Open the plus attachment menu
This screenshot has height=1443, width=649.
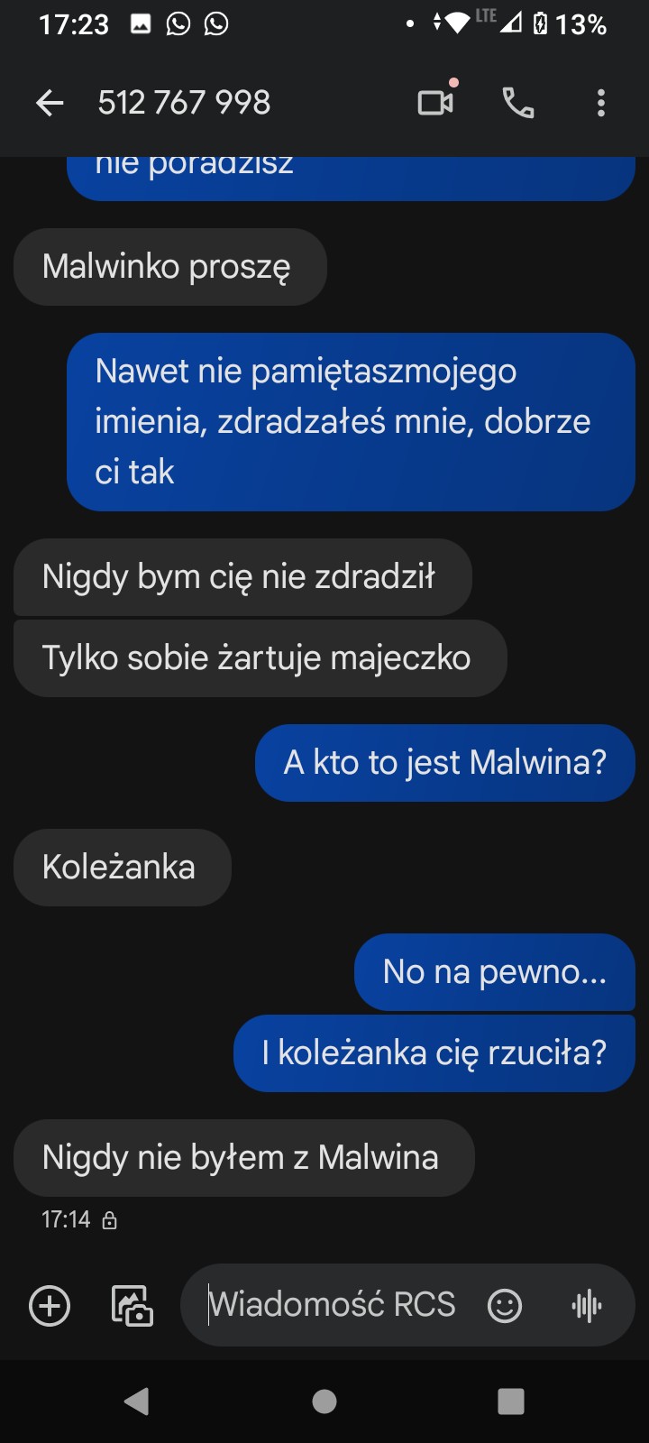[50, 1305]
